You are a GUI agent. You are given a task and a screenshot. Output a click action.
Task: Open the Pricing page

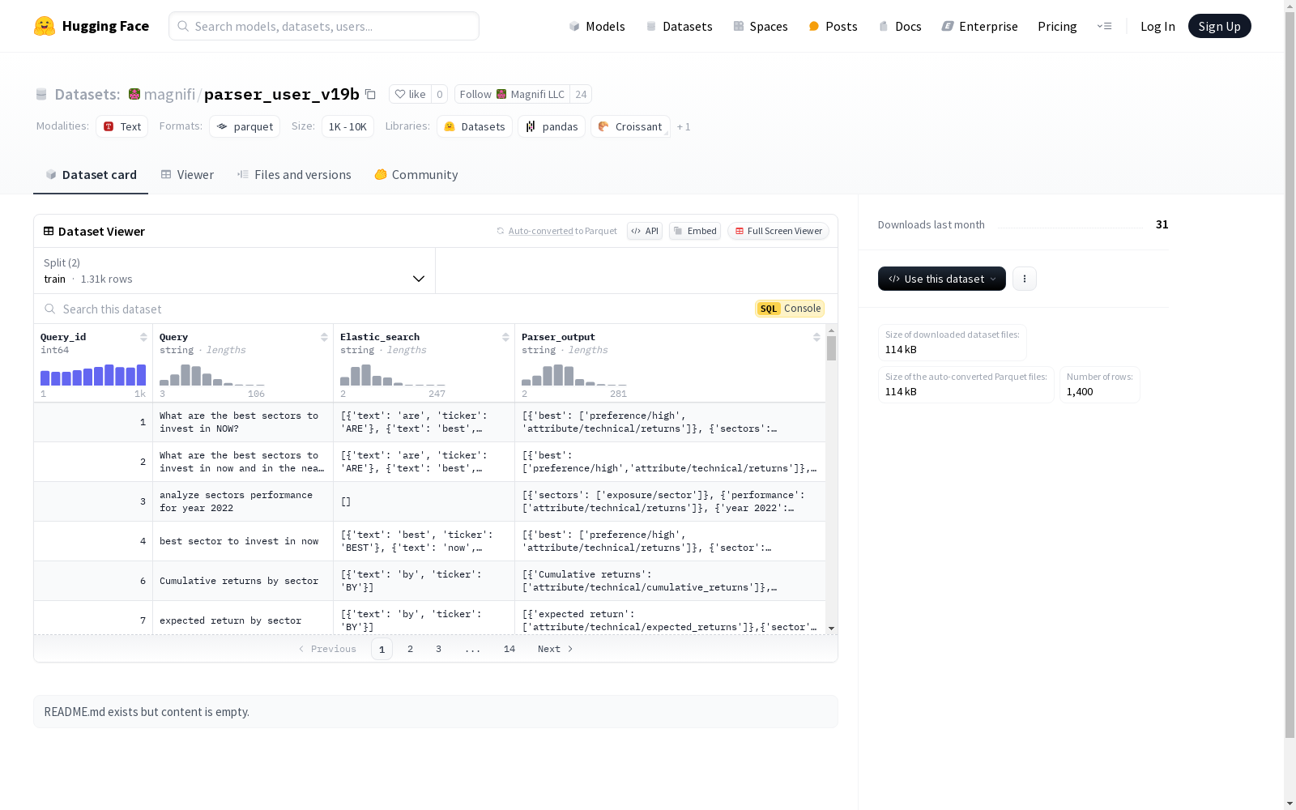pyautogui.click(x=1057, y=26)
